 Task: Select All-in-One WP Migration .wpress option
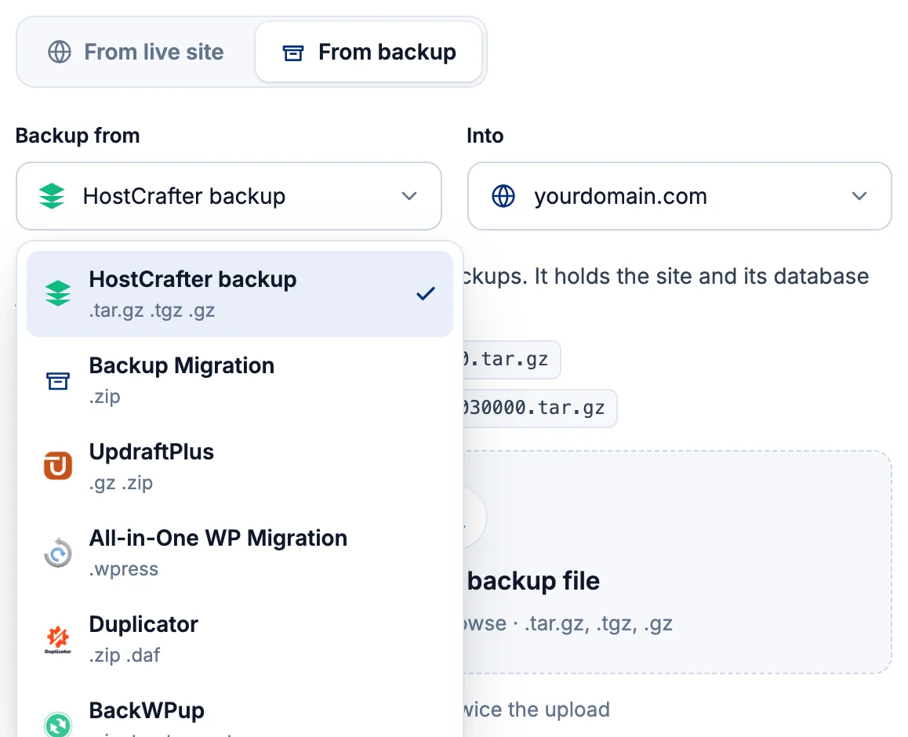click(x=240, y=553)
